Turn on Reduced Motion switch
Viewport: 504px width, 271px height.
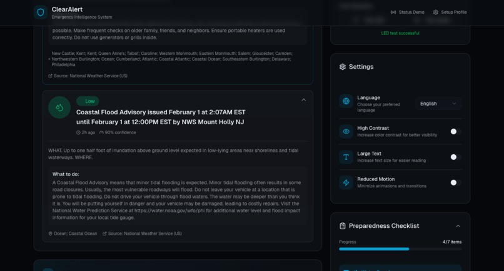coord(455,182)
